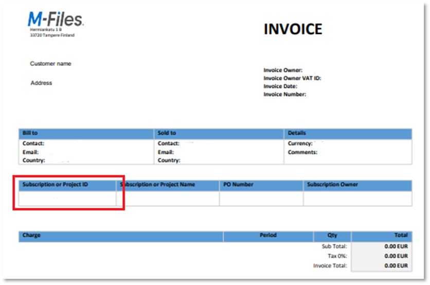Click the 'Invoice Date:' label

(280, 86)
